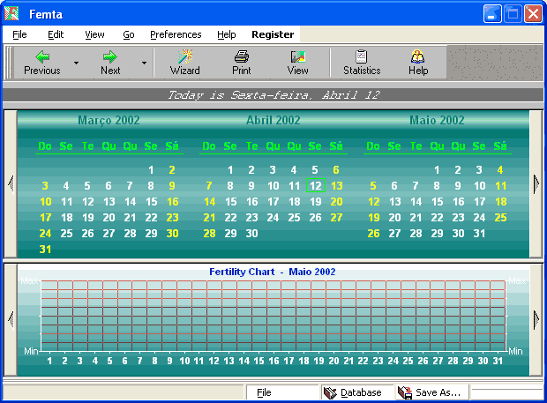
Task: Select March 24 in the calendar
Action: tap(45, 233)
